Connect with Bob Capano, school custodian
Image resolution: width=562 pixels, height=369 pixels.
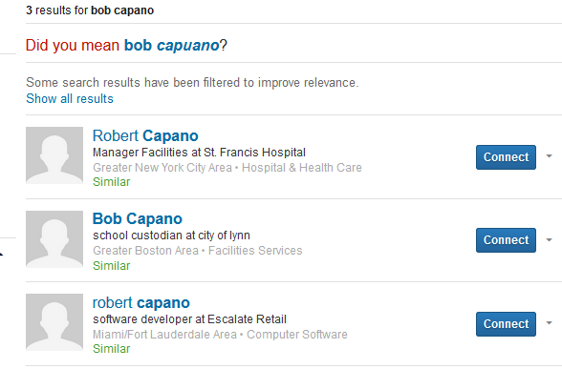pyautogui.click(x=506, y=240)
